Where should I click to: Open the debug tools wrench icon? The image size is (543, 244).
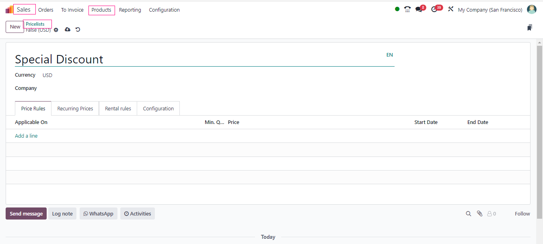(x=450, y=10)
